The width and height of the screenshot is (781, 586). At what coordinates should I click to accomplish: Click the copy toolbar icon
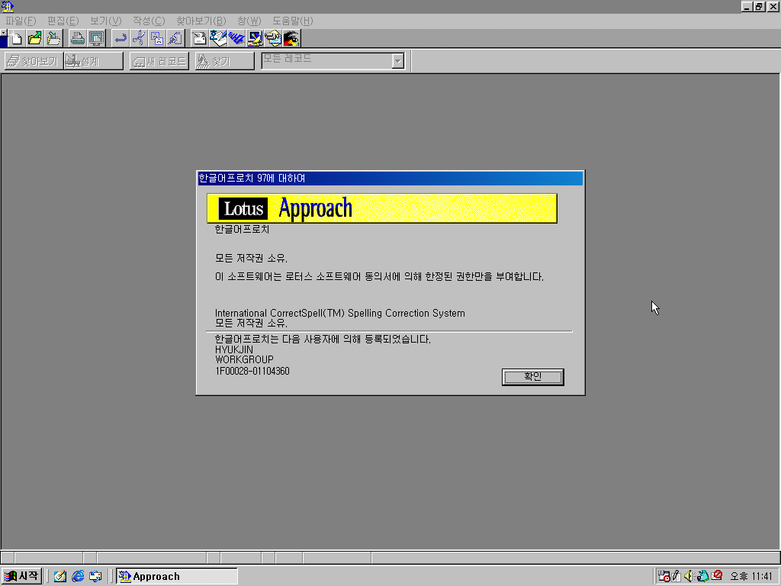(157, 38)
